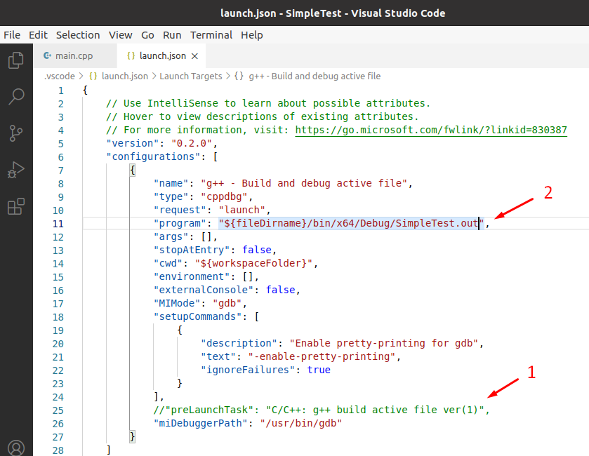Screen dimensions: 589x456
Task: Open the Edit menu
Action: (x=38, y=35)
